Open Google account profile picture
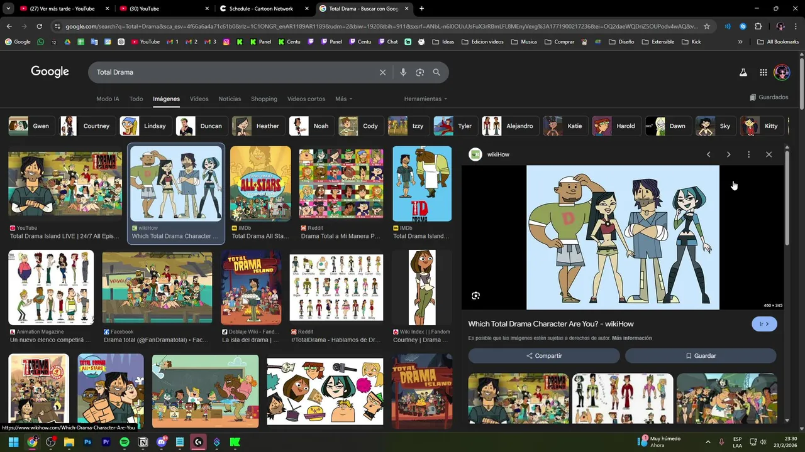The height and width of the screenshot is (452, 805). pyautogui.click(x=782, y=72)
